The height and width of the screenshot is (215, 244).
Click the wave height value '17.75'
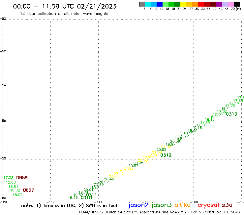click(x=230, y=106)
